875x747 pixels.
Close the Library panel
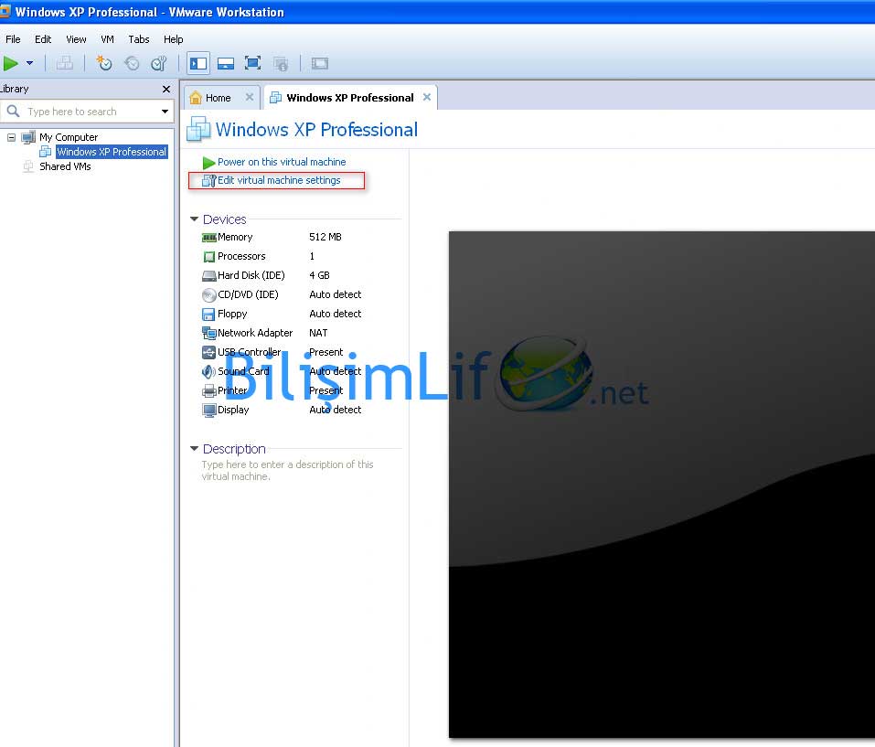(166, 89)
